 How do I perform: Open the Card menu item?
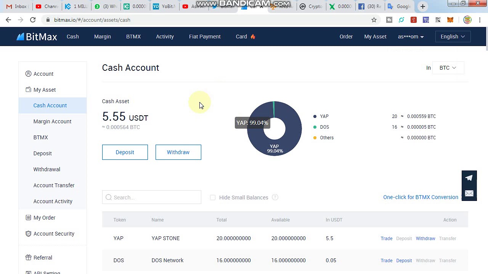241,37
